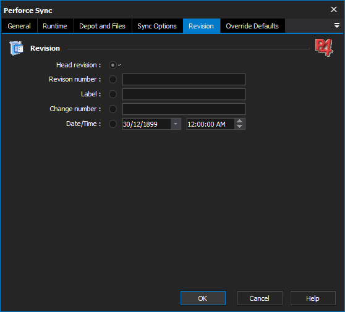Click into the Change number input box
This screenshot has width=345, height=312.
click(184, 109)
